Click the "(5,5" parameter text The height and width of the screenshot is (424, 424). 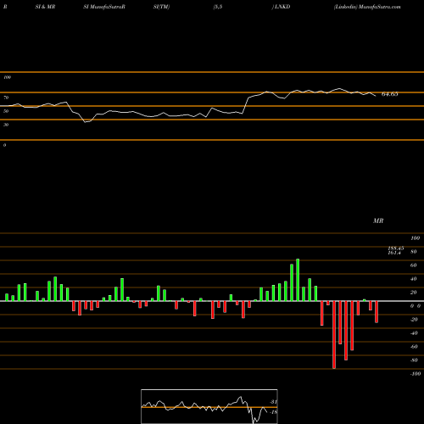pyautogui.click(x=218, y=7)
